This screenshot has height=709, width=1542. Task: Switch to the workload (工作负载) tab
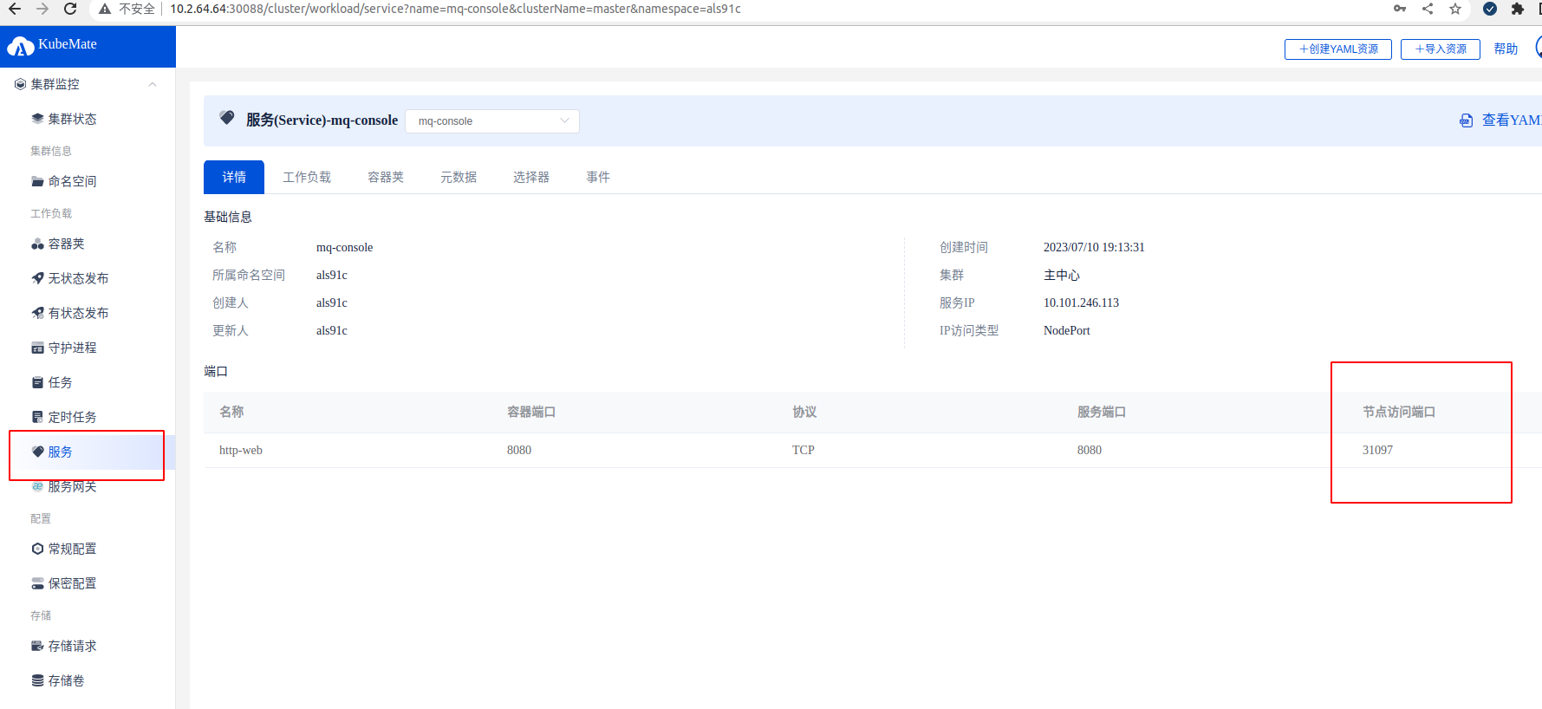tap(307, 177)
